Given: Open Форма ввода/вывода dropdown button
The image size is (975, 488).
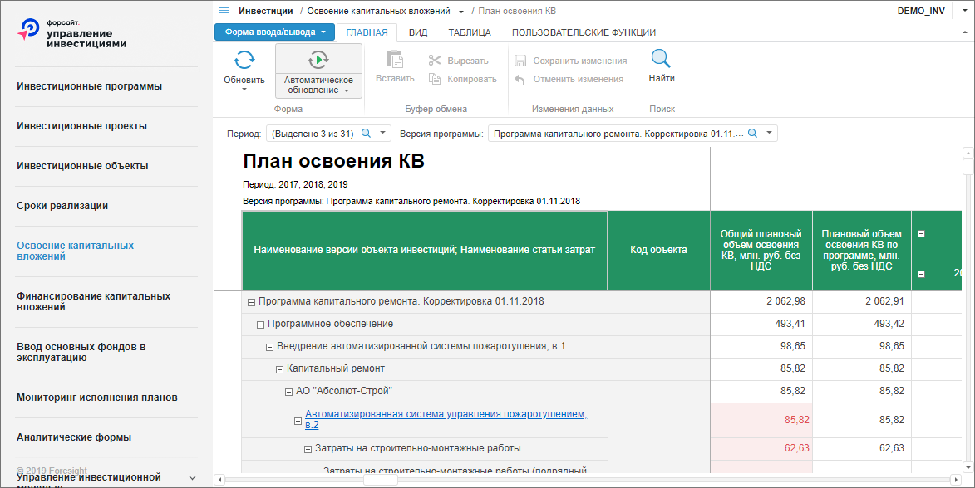Looking at the screenshot, I should point(275,32).
